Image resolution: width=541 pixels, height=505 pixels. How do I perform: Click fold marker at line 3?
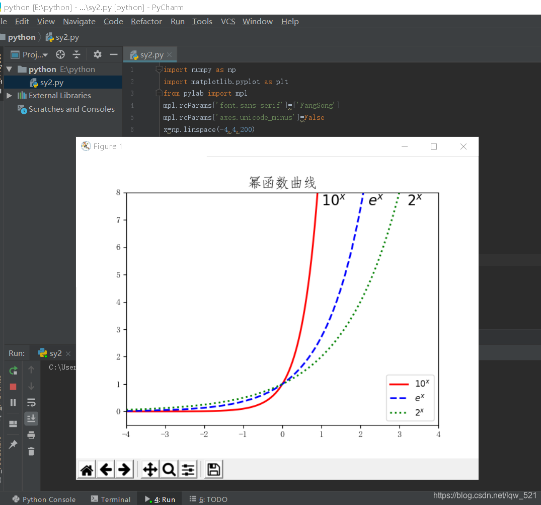[159, 93]
